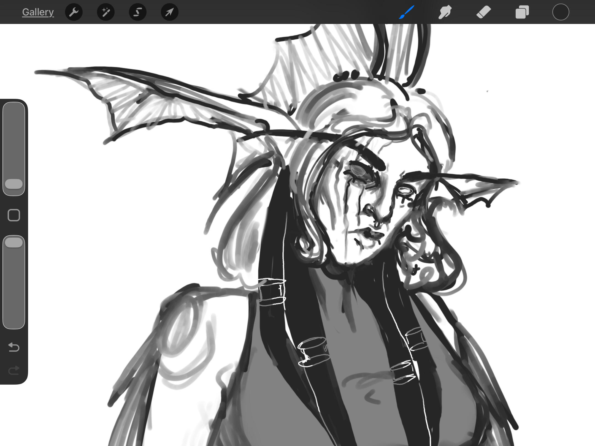This screenshot has width=595, height=446.
Task: Activate the Selection tool
Action: [x=138, y=12]
